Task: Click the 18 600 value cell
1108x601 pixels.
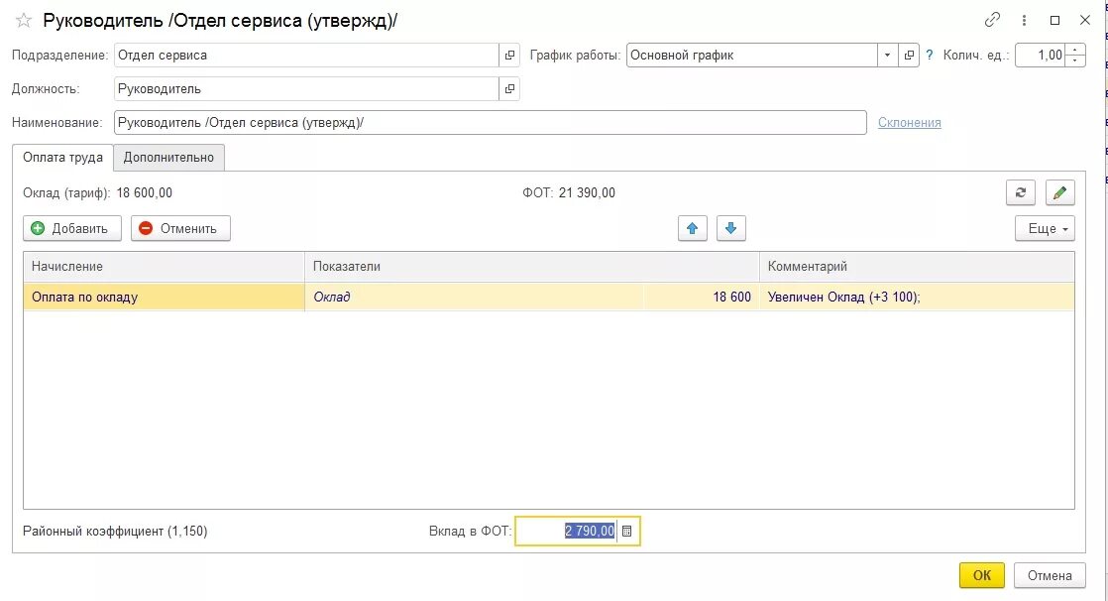Action: click(701, 297)
